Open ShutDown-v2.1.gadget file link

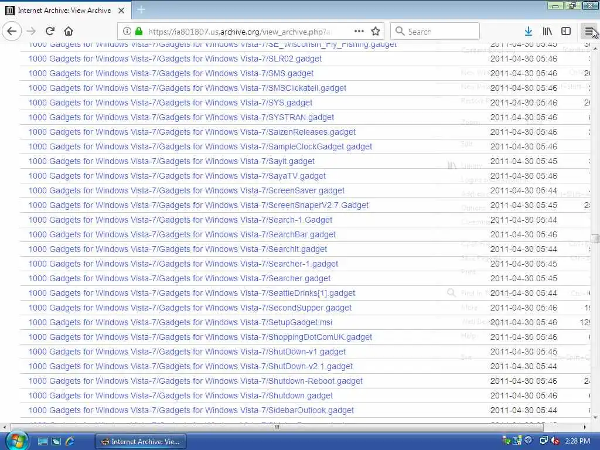(x=190, y=367)
